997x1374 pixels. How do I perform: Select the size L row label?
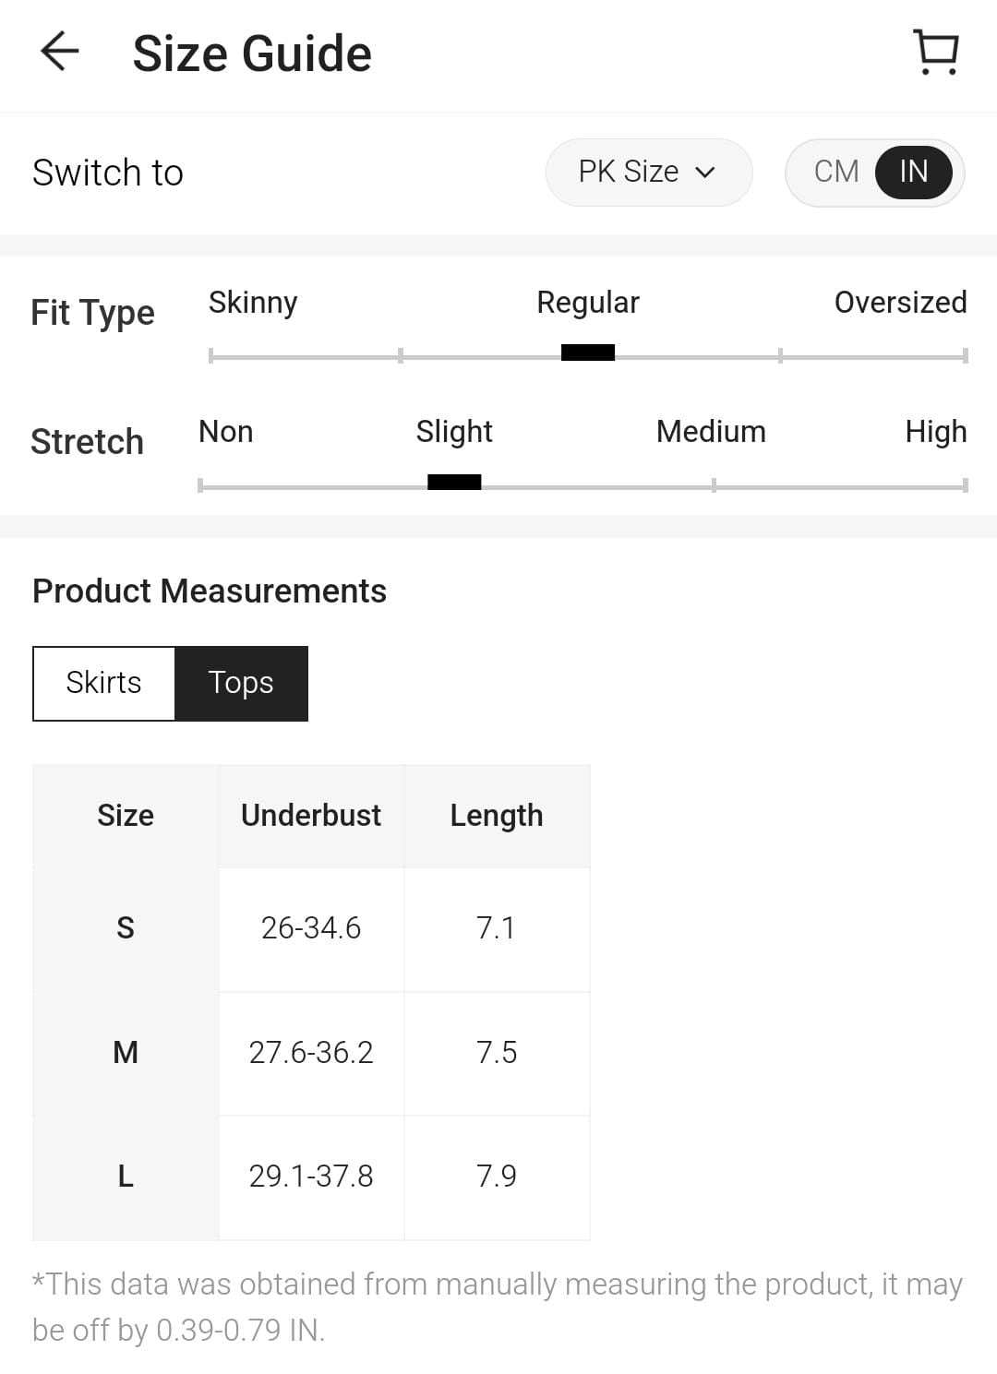126,1177
